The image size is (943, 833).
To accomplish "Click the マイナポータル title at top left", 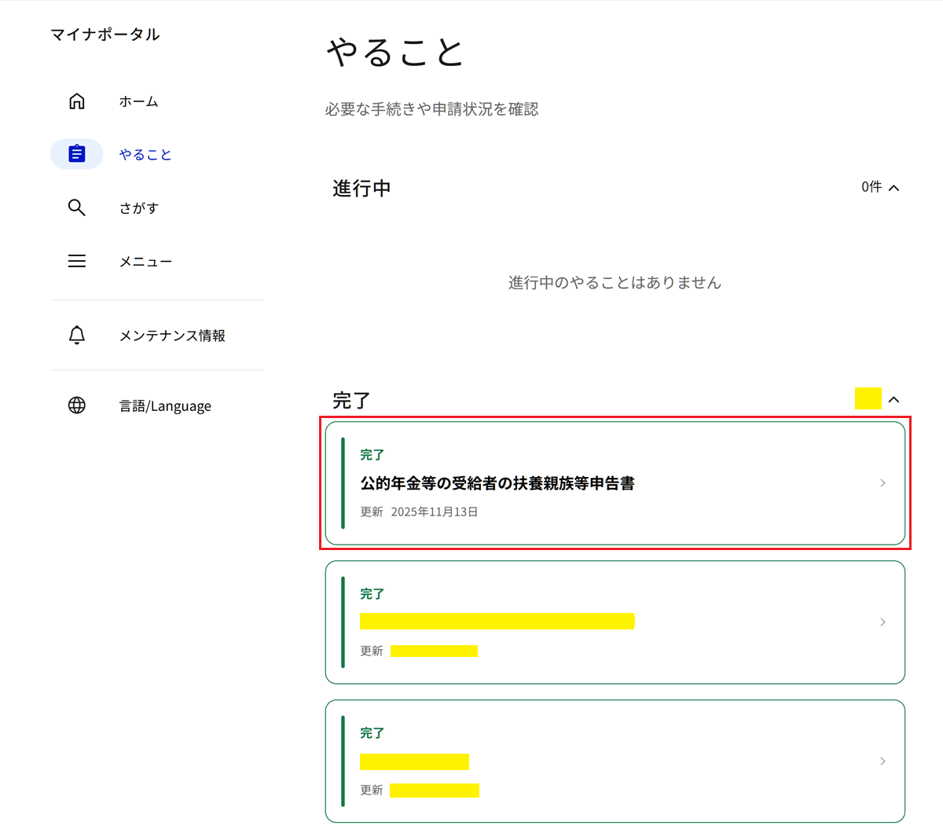I will 105,35.
